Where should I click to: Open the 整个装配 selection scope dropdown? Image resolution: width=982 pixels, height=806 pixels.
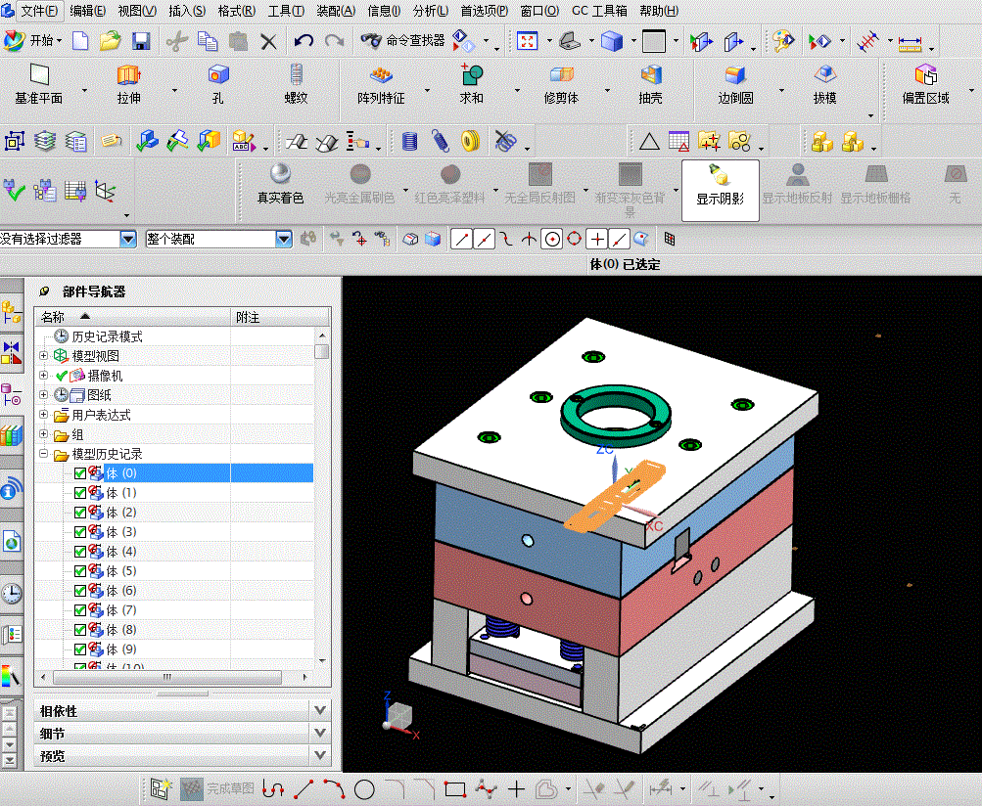click(x=284, y=239)
